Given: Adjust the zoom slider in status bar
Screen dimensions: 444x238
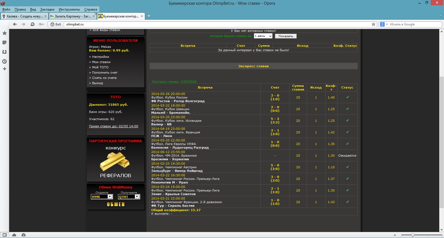Looking at the screenshot, I should click(413, 235).
